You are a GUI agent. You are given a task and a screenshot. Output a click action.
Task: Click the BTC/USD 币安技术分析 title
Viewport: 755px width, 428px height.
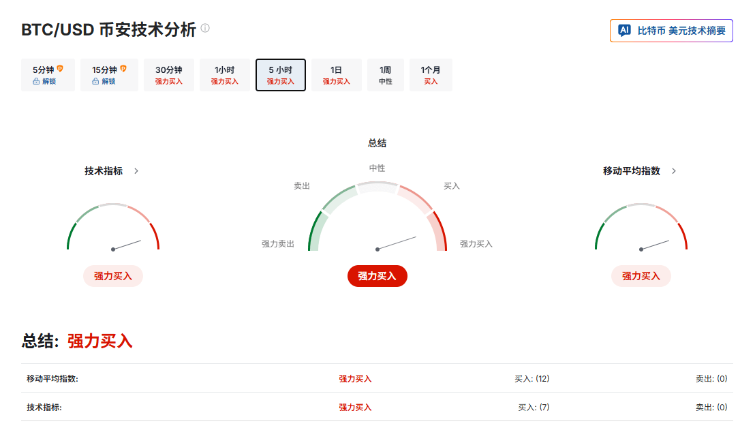click(109, 29)
